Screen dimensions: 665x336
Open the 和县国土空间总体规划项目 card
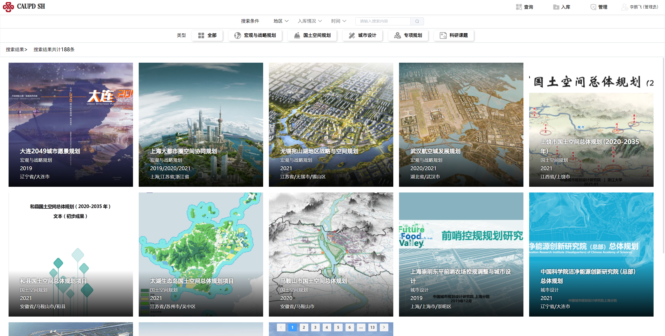click(x=71, y=254)
